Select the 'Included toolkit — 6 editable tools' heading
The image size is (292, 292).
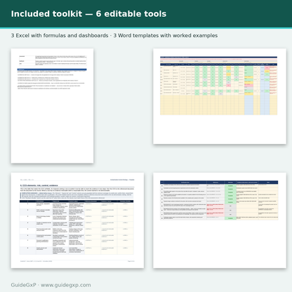pos(88,14)
